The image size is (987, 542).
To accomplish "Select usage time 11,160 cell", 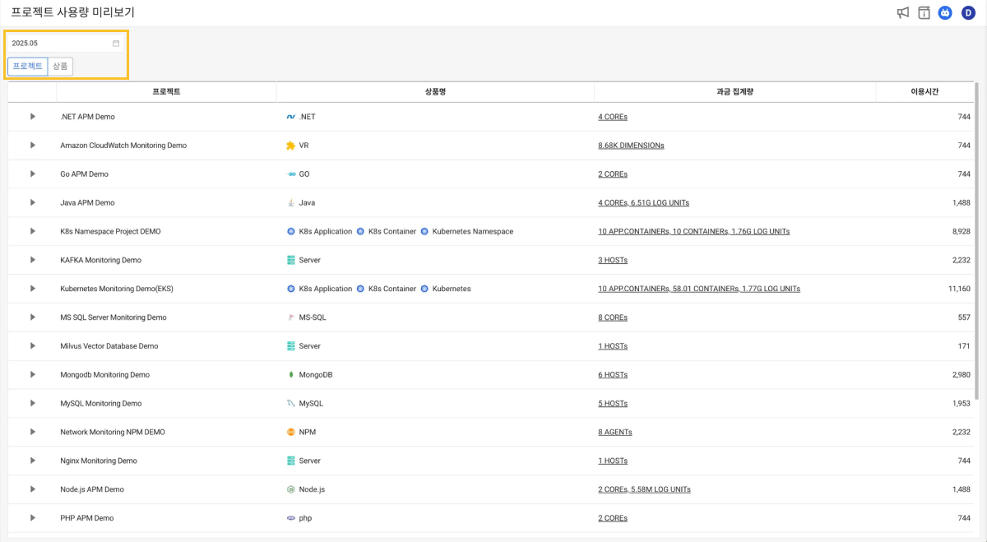I will click(x=959, y=289).
